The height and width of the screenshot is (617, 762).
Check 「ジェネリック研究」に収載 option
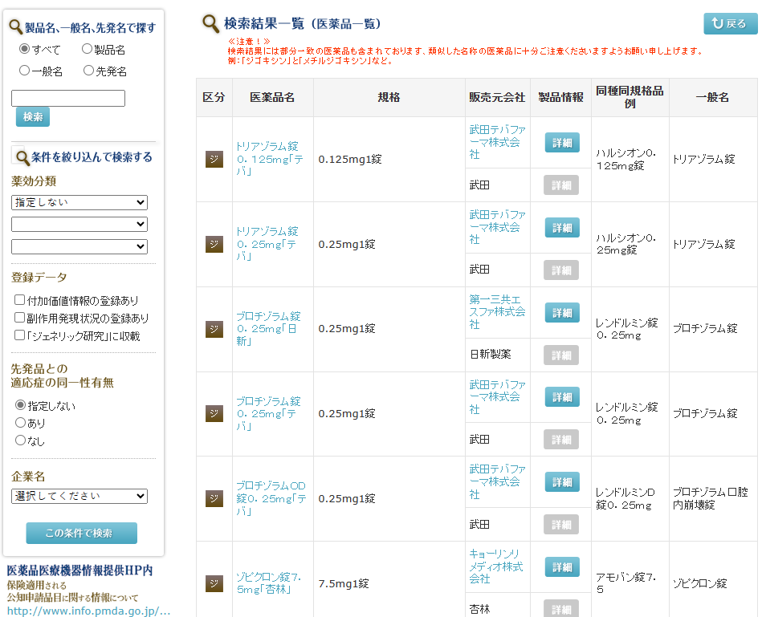click(x=20, y=335)
